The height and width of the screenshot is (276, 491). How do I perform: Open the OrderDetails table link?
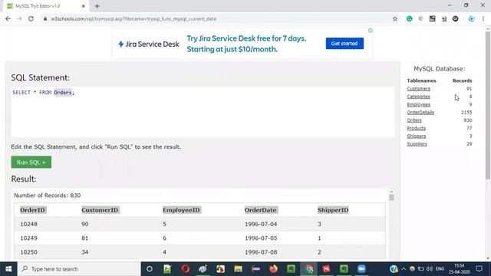tap(420, 112)
